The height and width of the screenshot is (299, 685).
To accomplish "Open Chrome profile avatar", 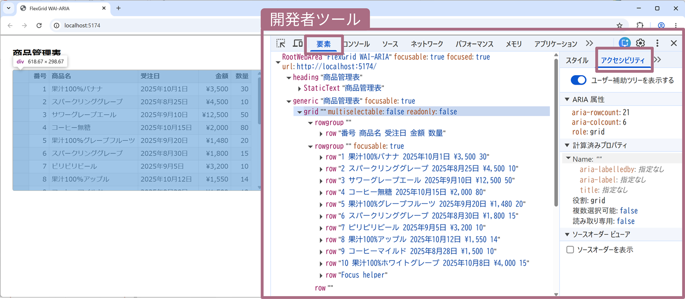I will coord(661,25).
